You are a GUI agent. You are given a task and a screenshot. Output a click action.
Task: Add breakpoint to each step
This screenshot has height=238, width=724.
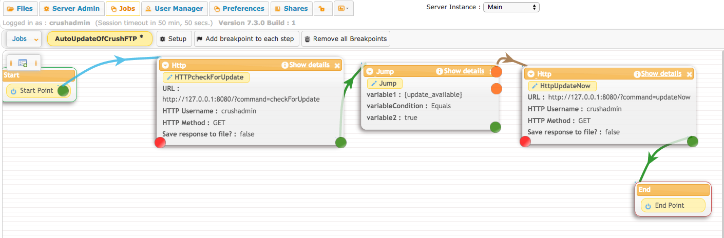tap(246, 38)
